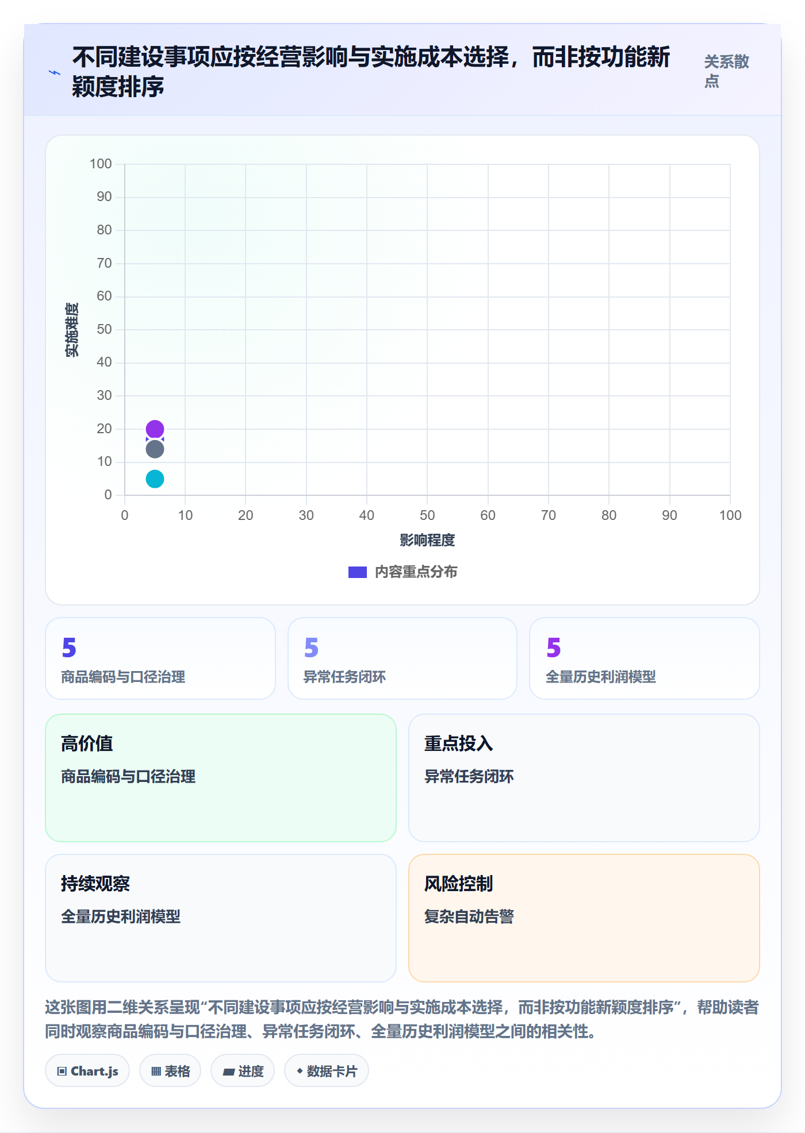Click the gray scatter point on chart
805x1133 pixels.
(155, 449)
